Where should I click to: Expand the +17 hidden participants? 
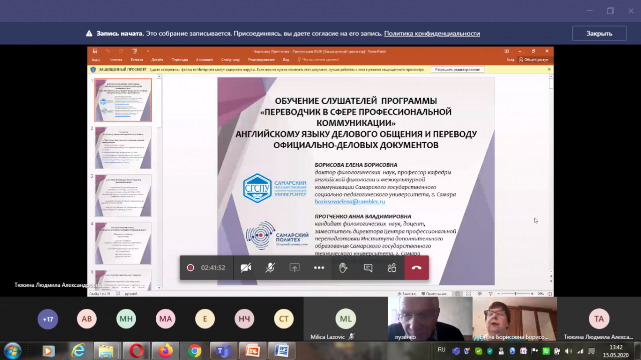[48, 319]
